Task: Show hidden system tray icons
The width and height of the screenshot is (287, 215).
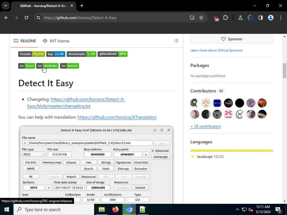Action: 237,209
